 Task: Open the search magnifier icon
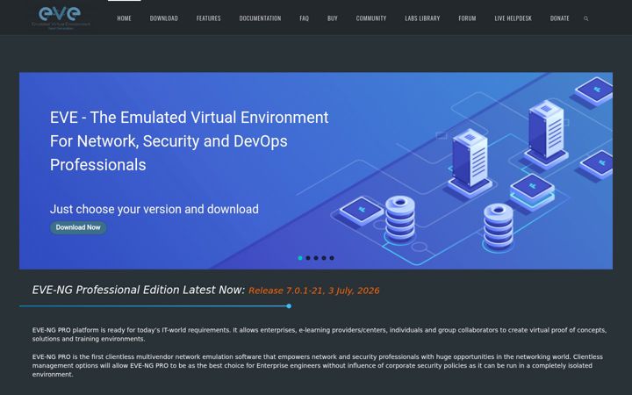(586, 18)
